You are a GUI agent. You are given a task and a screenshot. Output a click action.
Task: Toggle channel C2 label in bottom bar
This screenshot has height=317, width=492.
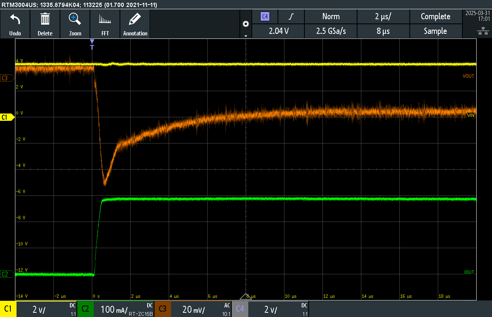[x=85, y=309]
